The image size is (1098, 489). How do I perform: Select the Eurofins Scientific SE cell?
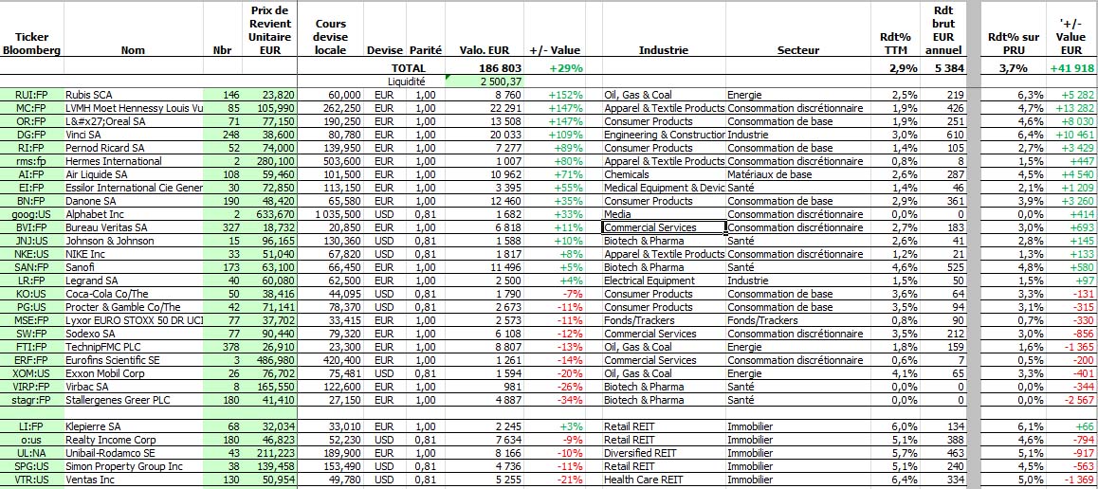pos(133,360)
